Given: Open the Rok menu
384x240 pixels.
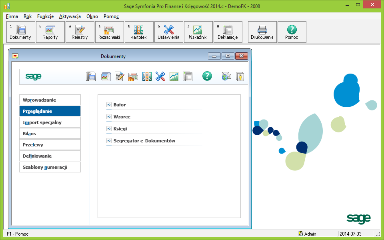Looking at the screenshot, I should pyautogui.click(x=28, y=16).
